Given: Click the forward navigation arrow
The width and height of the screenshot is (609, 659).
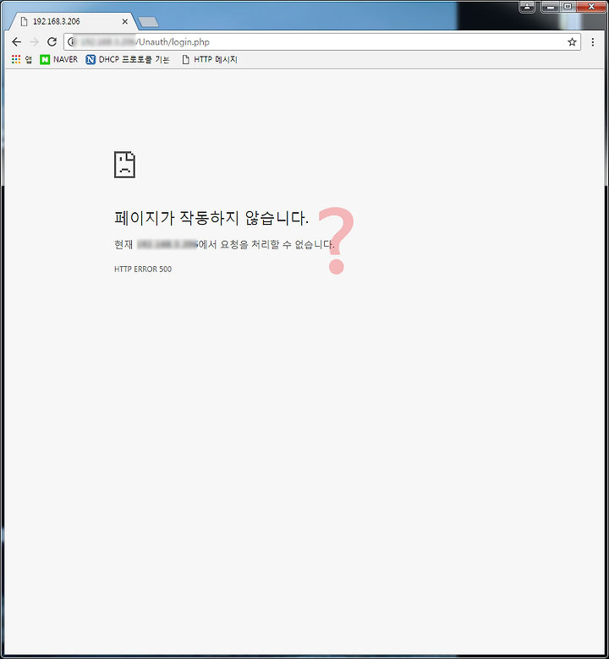Looking at the screenshot, I should click(x=34, y=42).
